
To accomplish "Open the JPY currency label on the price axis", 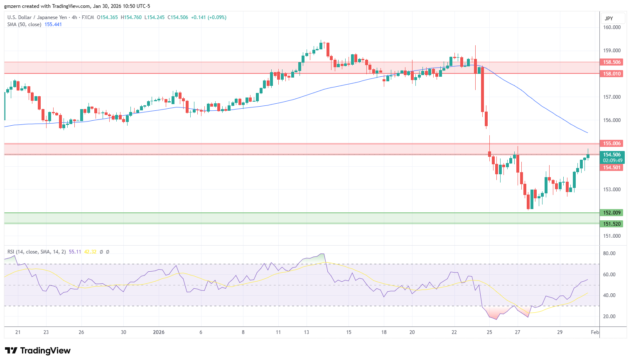I will coord(613,19).
